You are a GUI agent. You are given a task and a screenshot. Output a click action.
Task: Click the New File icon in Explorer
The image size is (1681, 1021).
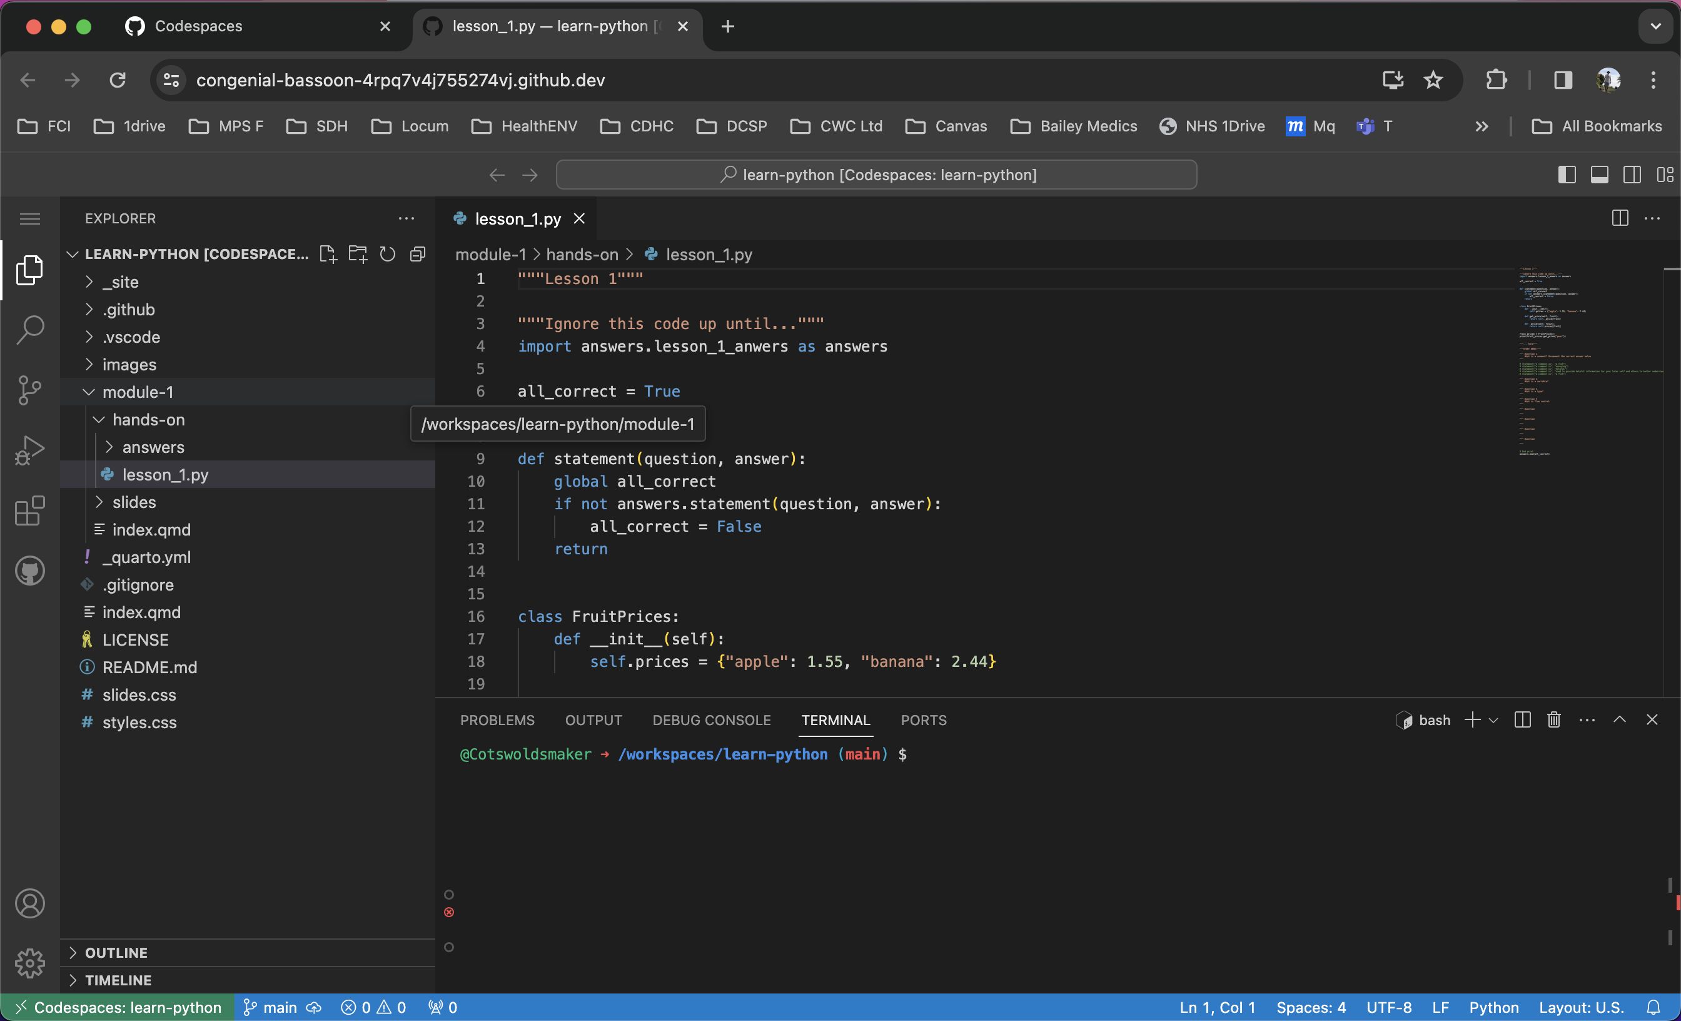(x=328, y=255)
